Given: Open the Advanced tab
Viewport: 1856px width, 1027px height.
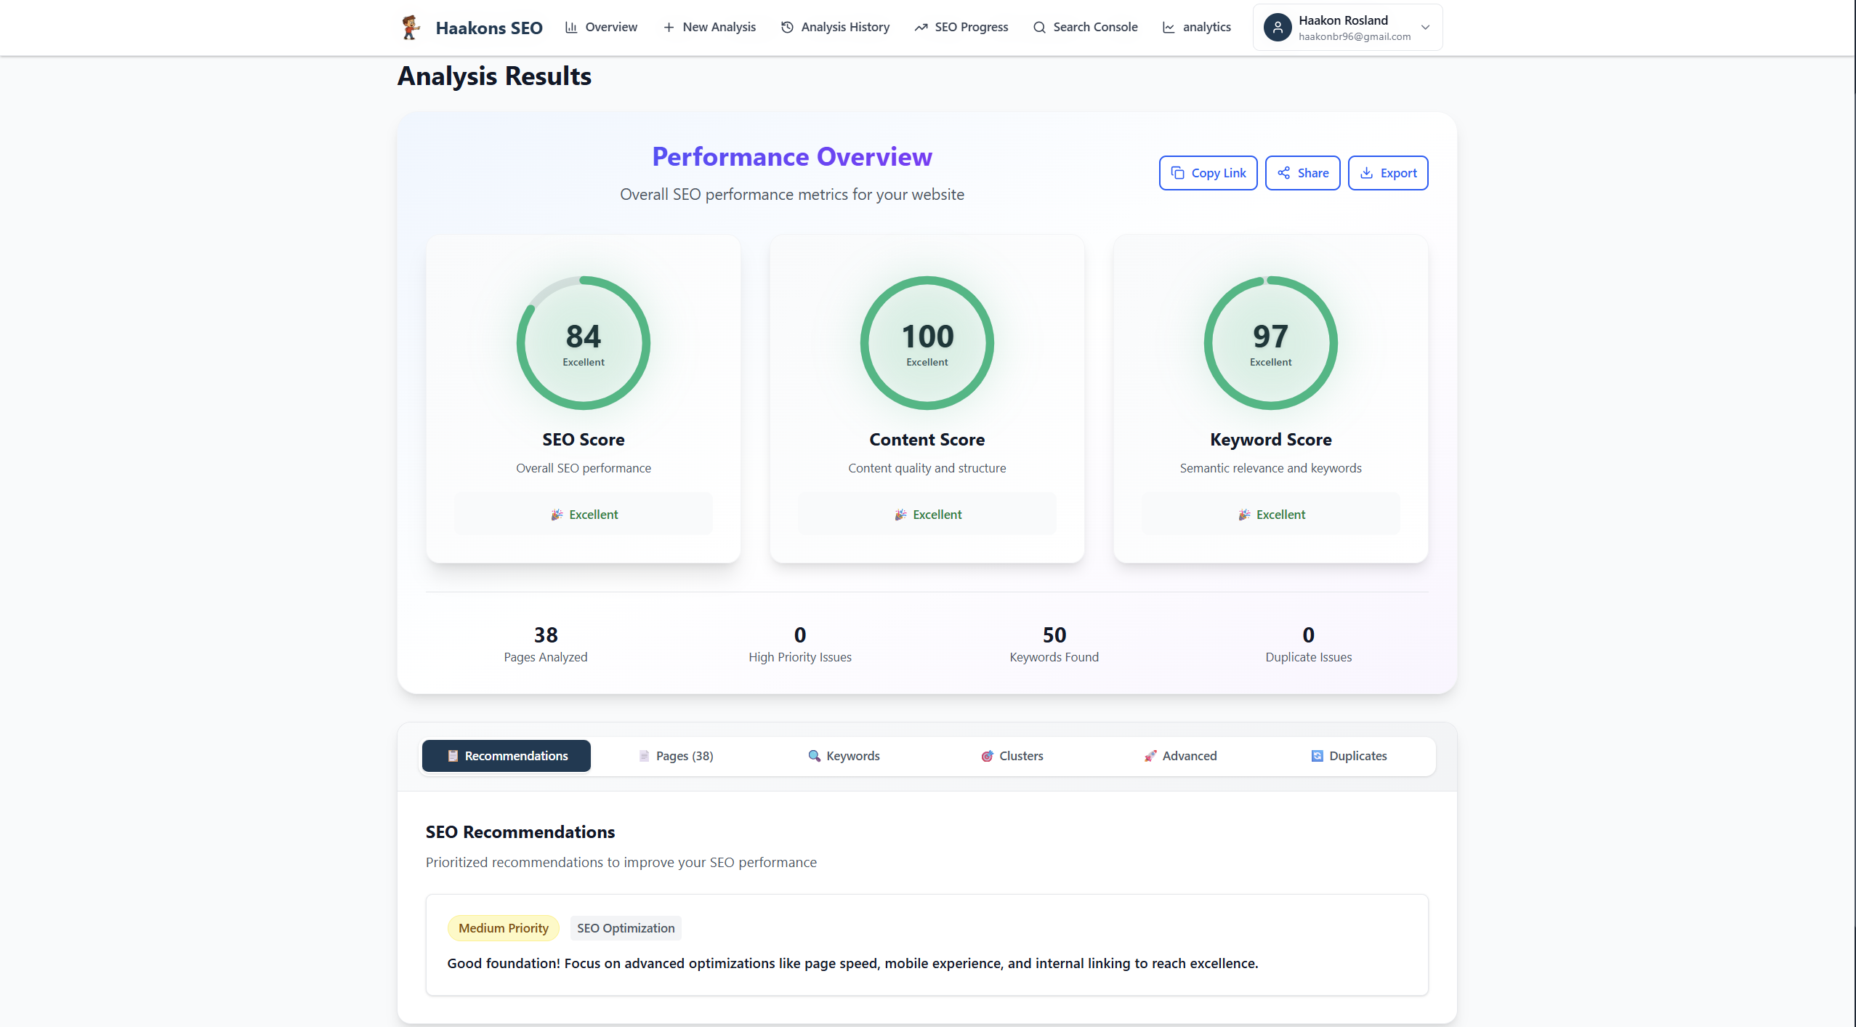Looking at the screenshot, I should coord(1180,756).
